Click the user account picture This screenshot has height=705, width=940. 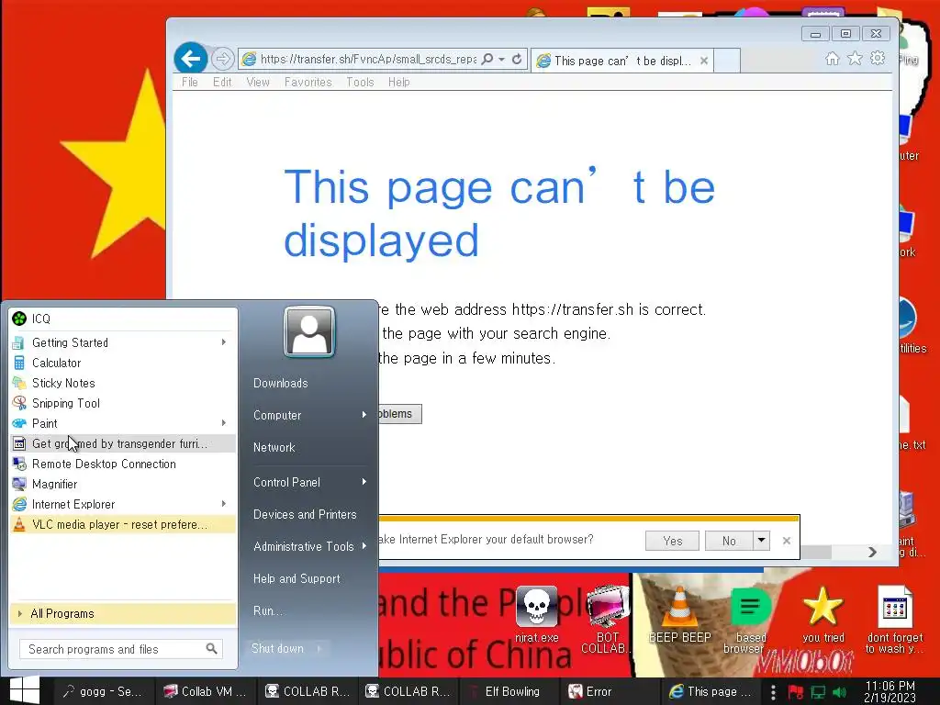309,332
